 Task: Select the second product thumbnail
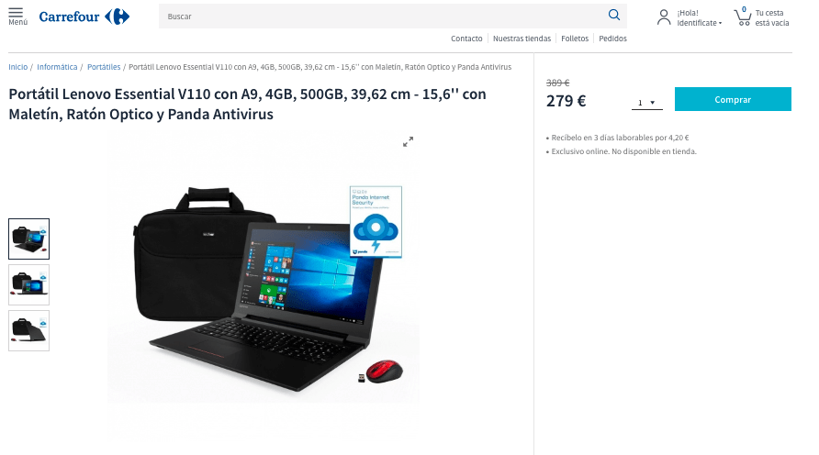(28, 285)
